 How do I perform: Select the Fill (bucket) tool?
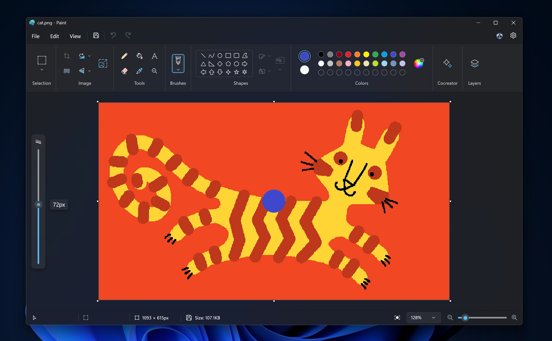[x=139, y=56]
